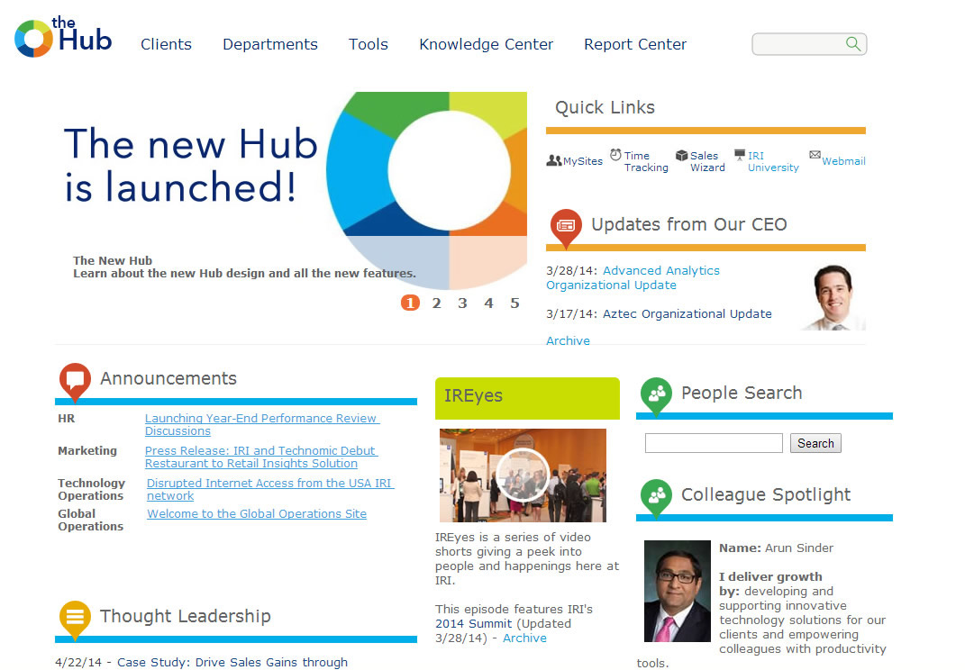Go to slide 3 of the banner
Screen dimensions: 965x670
pos(462,303)
